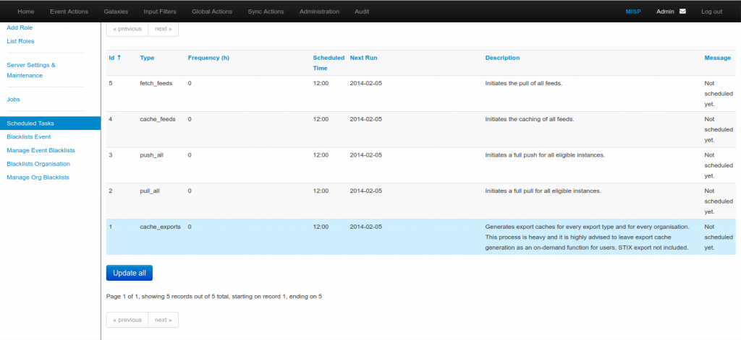Go to the Jobs page
The image size is (741, 340).
14,99
